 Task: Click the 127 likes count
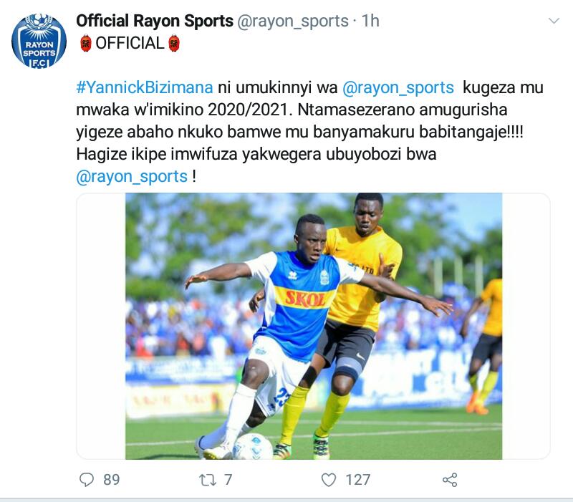click(357, 480)
